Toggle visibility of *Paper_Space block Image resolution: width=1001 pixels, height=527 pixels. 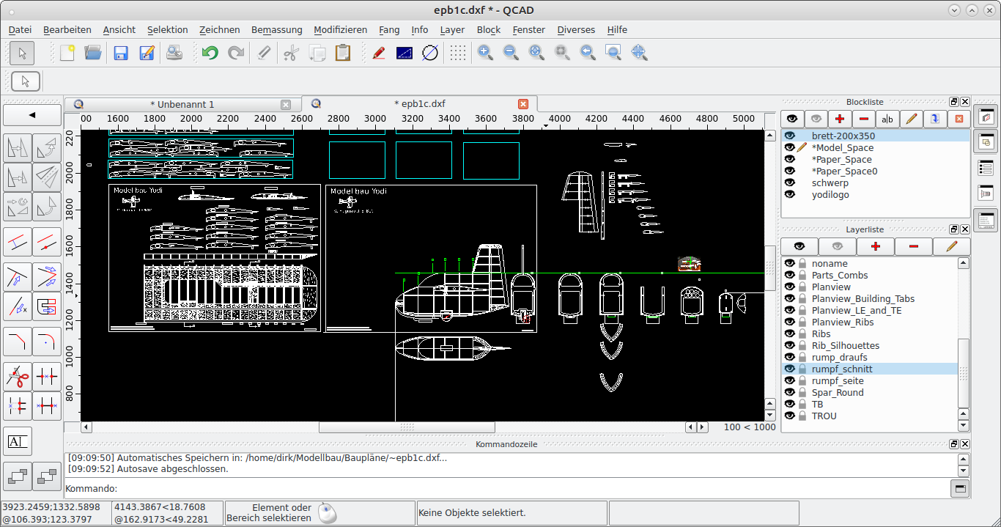[790, 159]
